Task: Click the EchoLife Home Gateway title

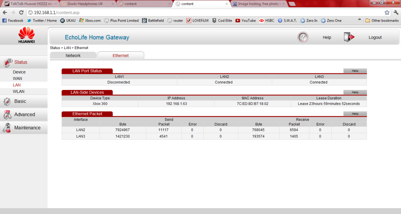Action: tap(97, 37)
